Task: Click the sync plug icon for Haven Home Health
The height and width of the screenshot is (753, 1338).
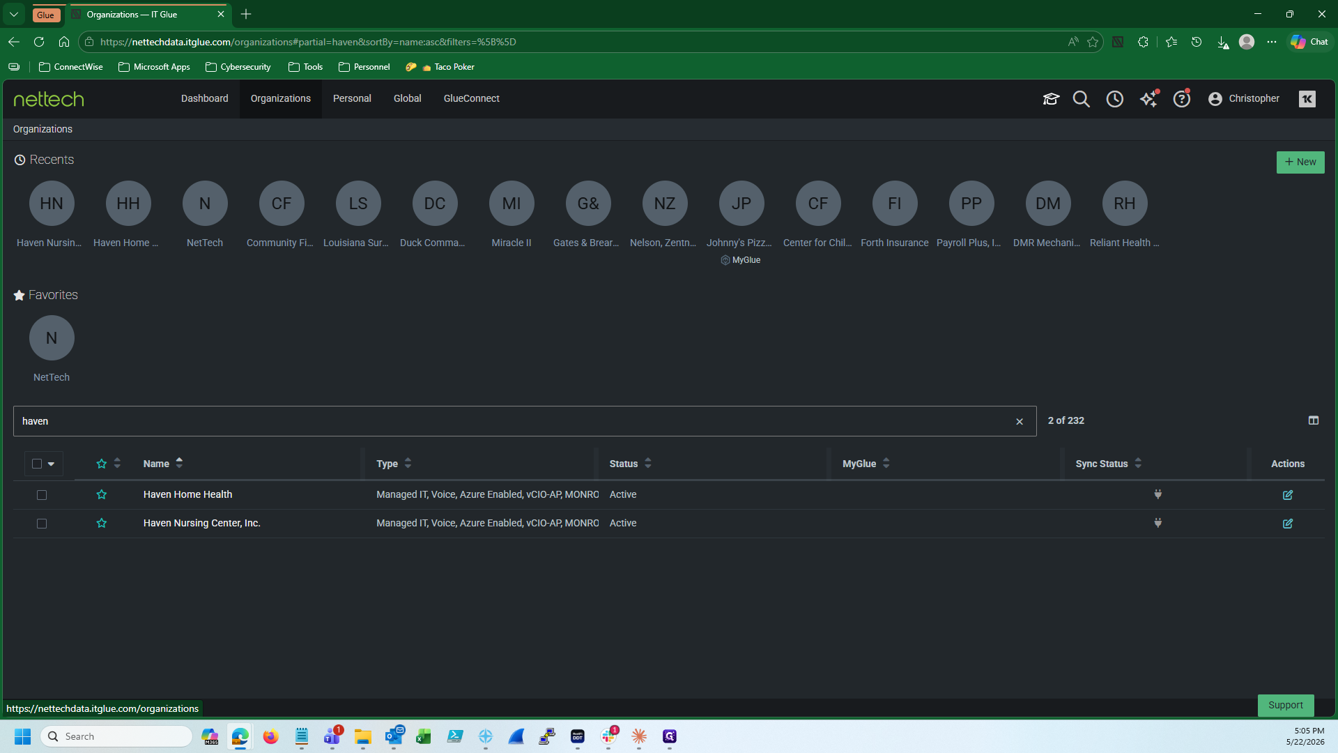Action: pos(1158,494)
